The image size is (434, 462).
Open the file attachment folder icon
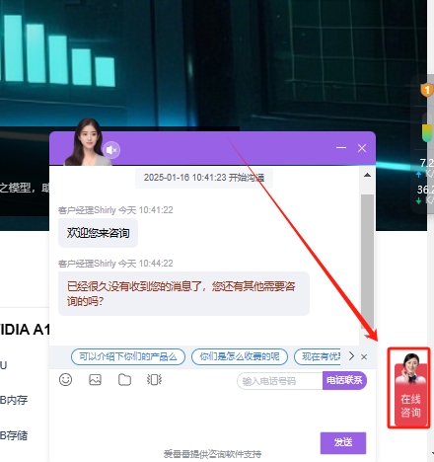pyautogui.click(x=124, y=380)
